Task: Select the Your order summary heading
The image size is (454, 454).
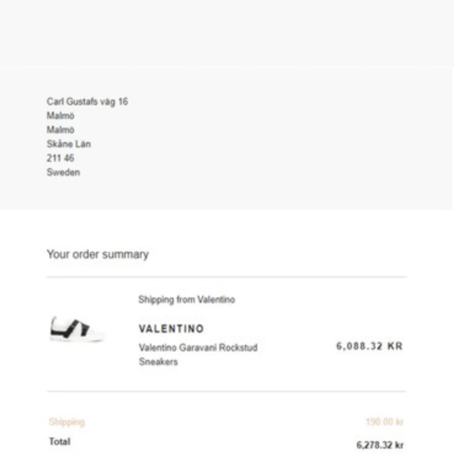Action: tap(98, 254)
